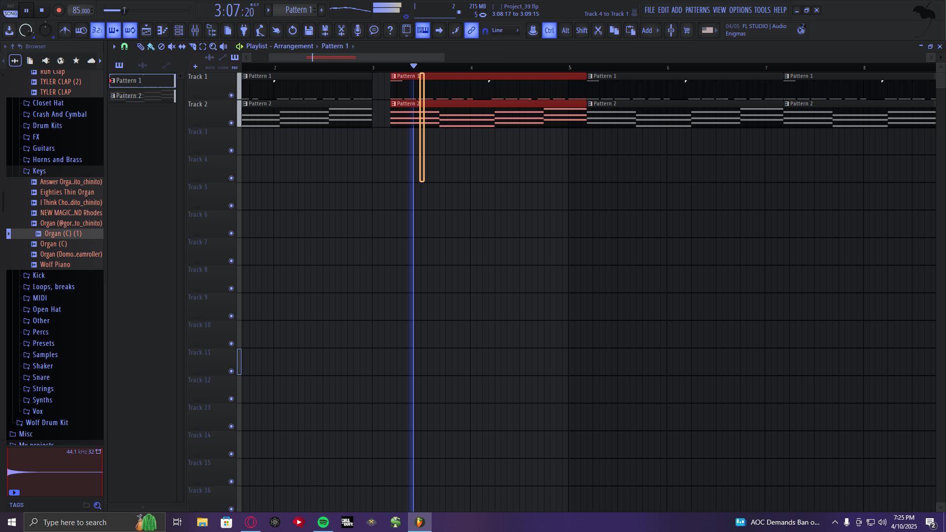Click the plugin database plug icon
The width and height of the screenshot is (946, 532).
pyautogui.click(x=244, y=31)
